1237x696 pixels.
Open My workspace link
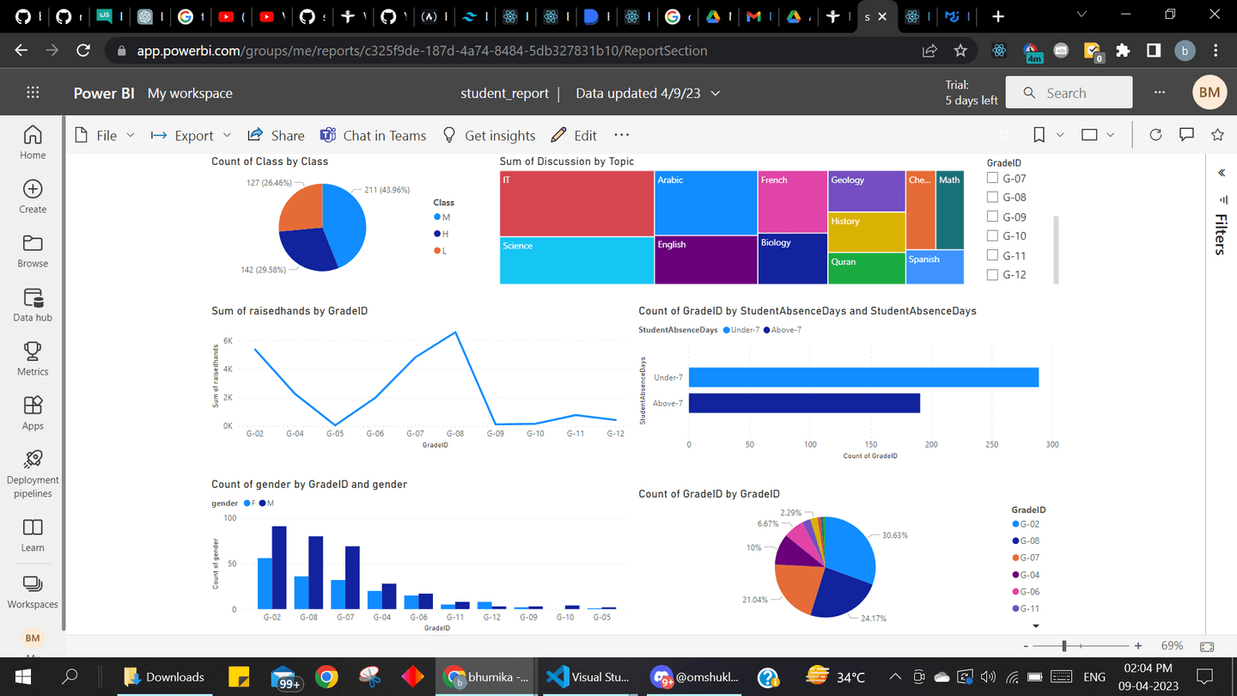190,93
